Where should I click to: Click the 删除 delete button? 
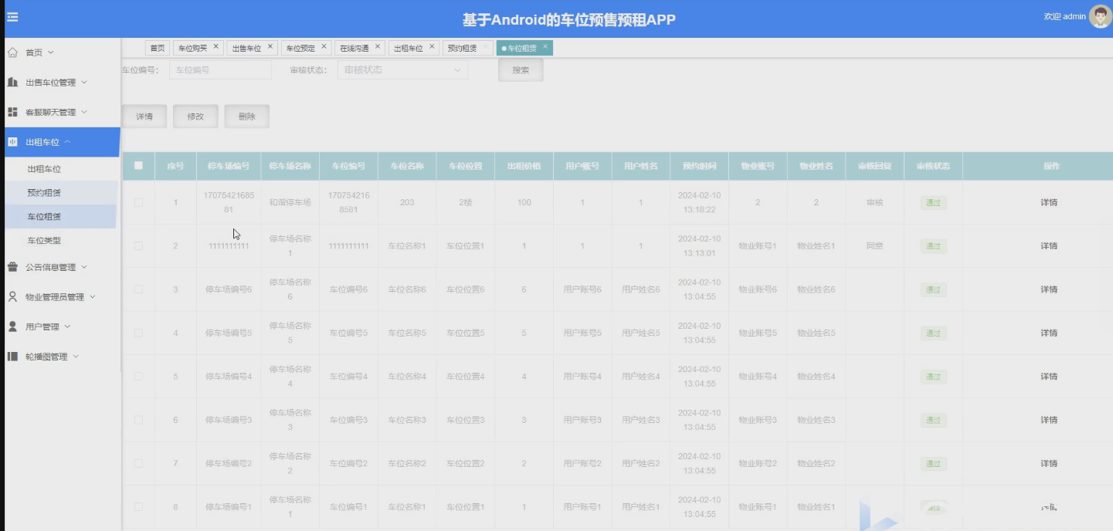tap(247, 117)
